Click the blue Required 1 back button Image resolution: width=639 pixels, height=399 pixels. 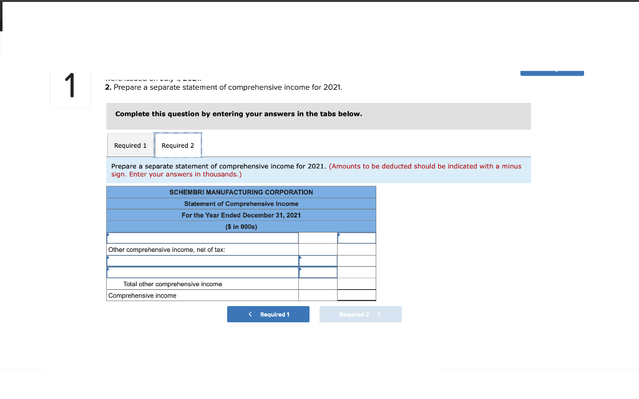(x=268, y=314)
